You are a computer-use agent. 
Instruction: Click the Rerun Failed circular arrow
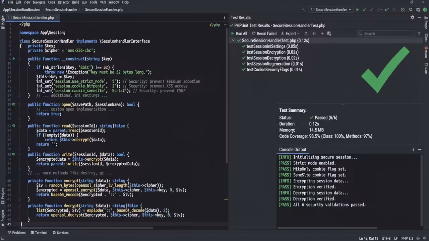click(254, 33)
